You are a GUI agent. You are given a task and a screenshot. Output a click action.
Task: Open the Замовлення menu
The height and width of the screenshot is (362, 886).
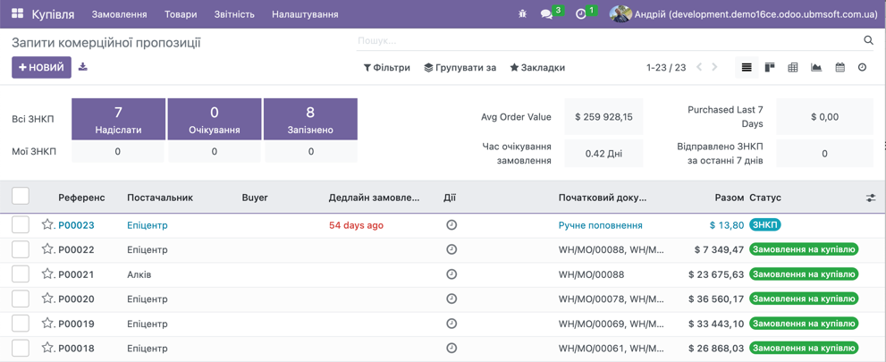point(119,14)
